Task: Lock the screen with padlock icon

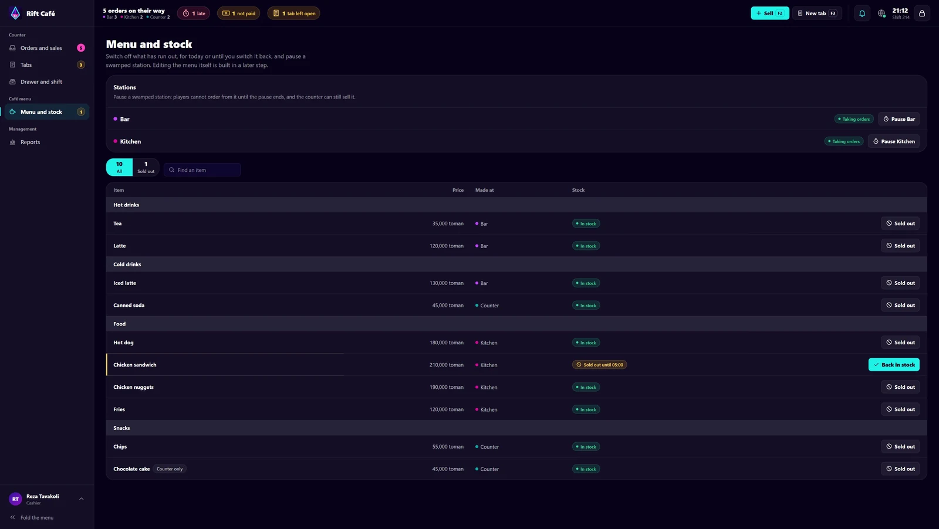Action: (x=922, y=13)
